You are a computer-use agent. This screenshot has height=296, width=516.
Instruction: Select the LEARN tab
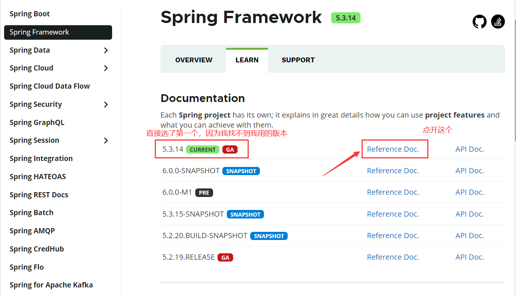tap(247, 60)
